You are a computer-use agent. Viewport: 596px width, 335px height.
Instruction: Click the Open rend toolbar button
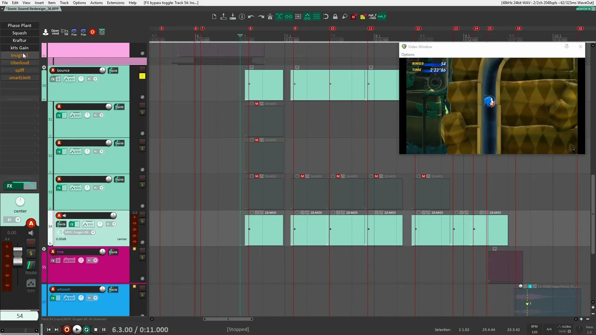[55, 32]
